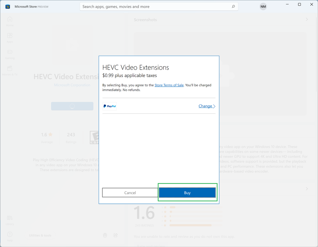Click the Microsoft Store logo
The height and width of the screenshot is (247, 318).
pos(7,6)
